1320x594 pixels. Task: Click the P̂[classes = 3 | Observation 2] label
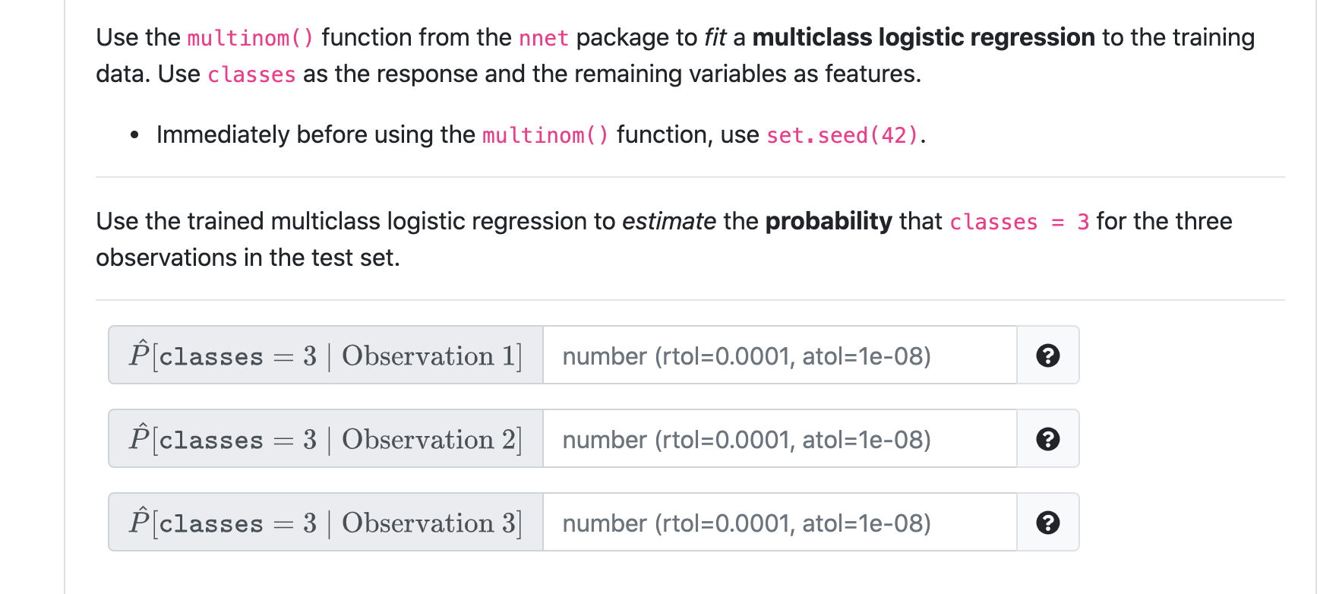pos(326,439)
